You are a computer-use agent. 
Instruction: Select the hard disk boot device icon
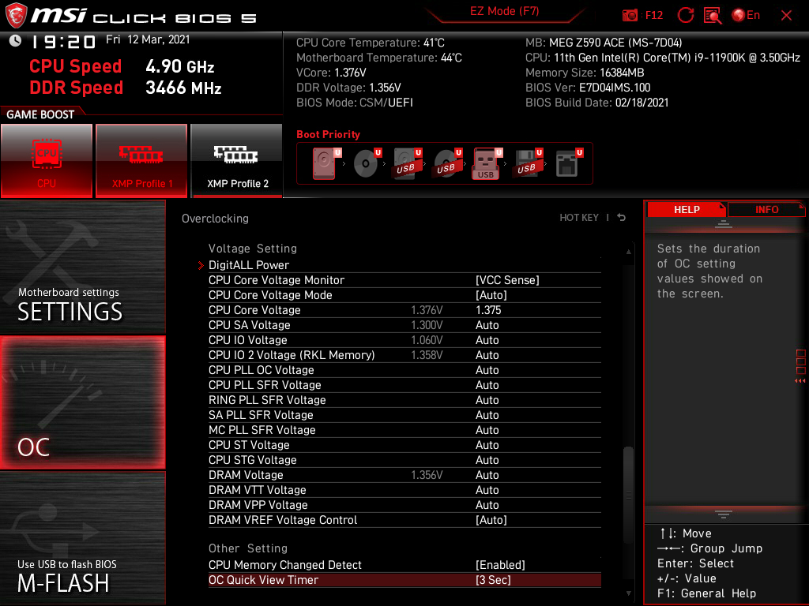click(x=326, y=163)
